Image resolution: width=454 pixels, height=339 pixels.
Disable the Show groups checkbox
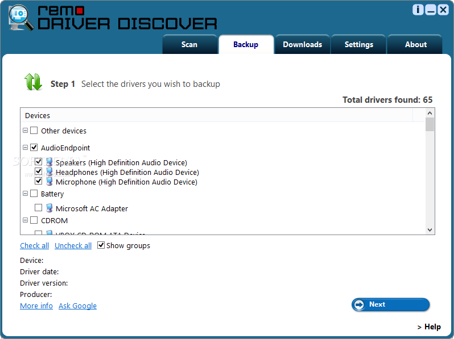[101, 245]
